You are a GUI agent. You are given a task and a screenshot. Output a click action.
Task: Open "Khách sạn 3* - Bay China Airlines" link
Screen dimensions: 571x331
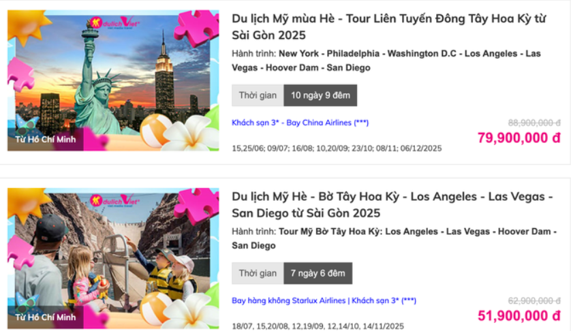tap(300, 123)
